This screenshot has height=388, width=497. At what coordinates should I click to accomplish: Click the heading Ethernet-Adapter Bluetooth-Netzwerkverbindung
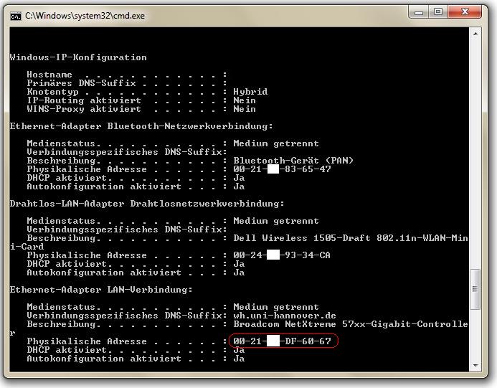(x=141, y=126)
